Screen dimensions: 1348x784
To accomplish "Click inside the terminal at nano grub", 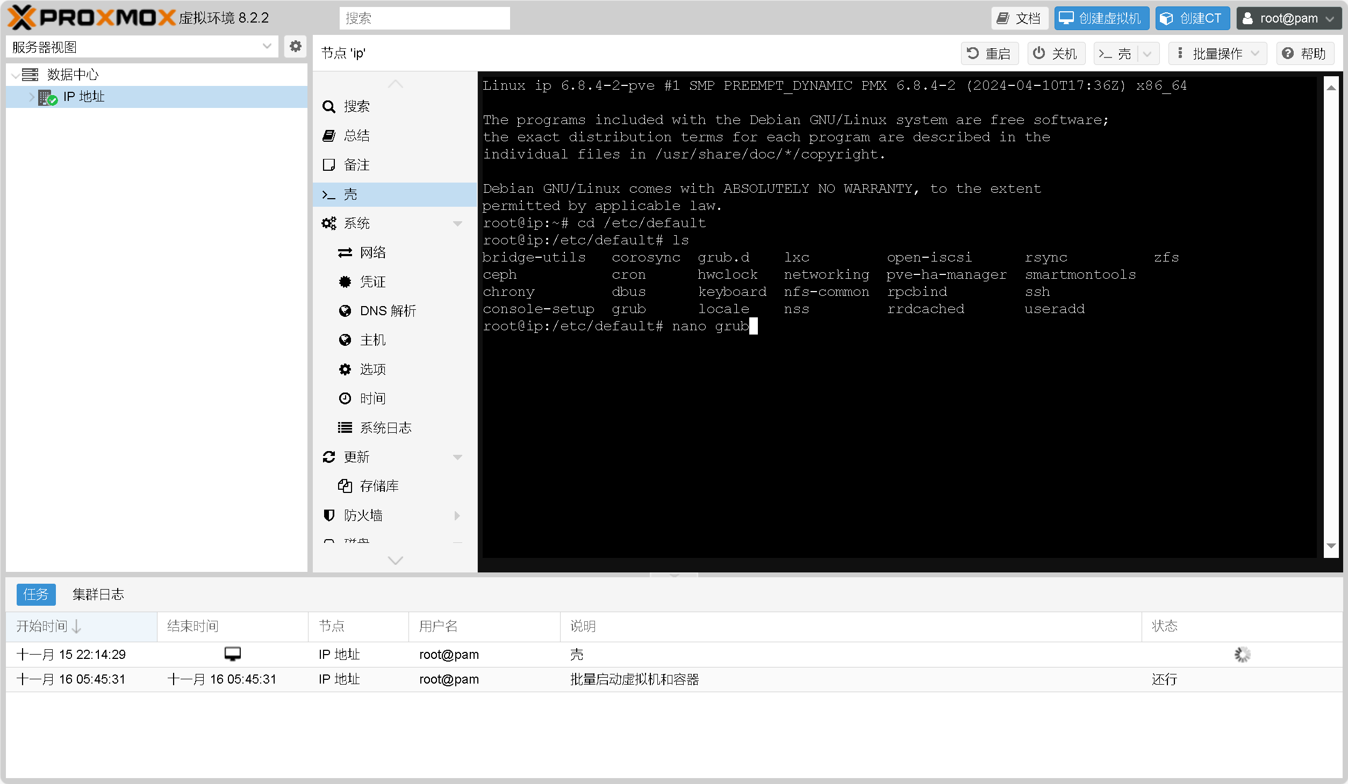I will pyautogui.click(x=711, y=326).
